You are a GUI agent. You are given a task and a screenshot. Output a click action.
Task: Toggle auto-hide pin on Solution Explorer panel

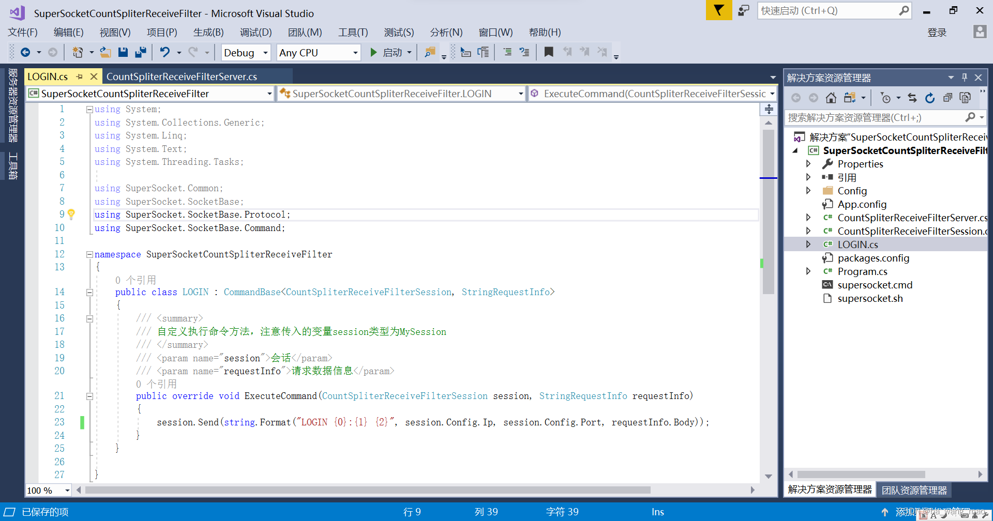965,77
